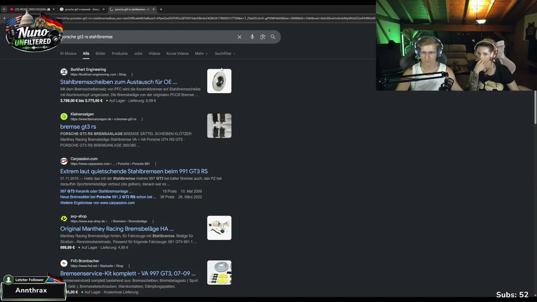Open options menu for avp-shop result
Viewport: 537px width, 302px height.
click(153, 221)
